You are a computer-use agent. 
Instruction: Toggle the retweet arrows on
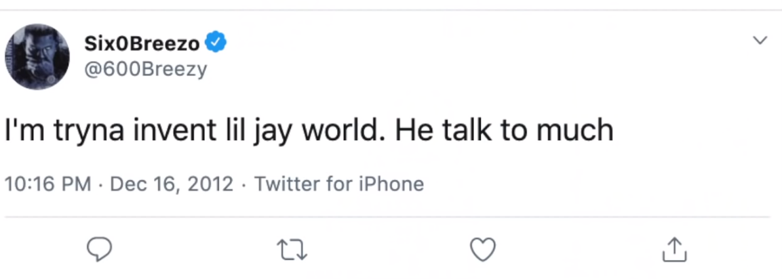[x=294, y=250]
